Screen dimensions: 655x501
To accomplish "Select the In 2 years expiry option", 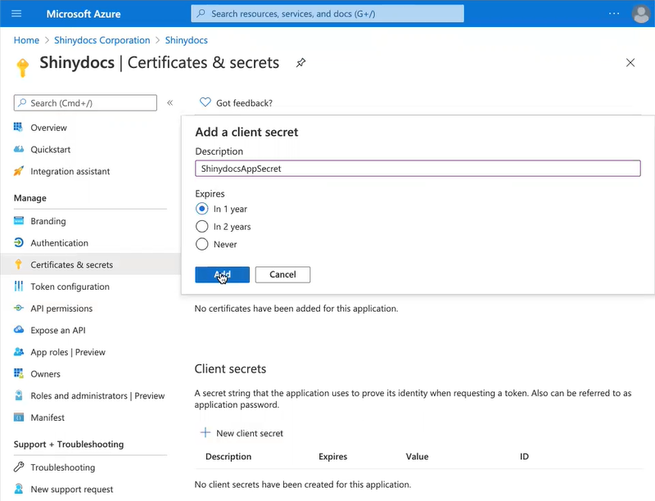I will [x=202, y=227].
